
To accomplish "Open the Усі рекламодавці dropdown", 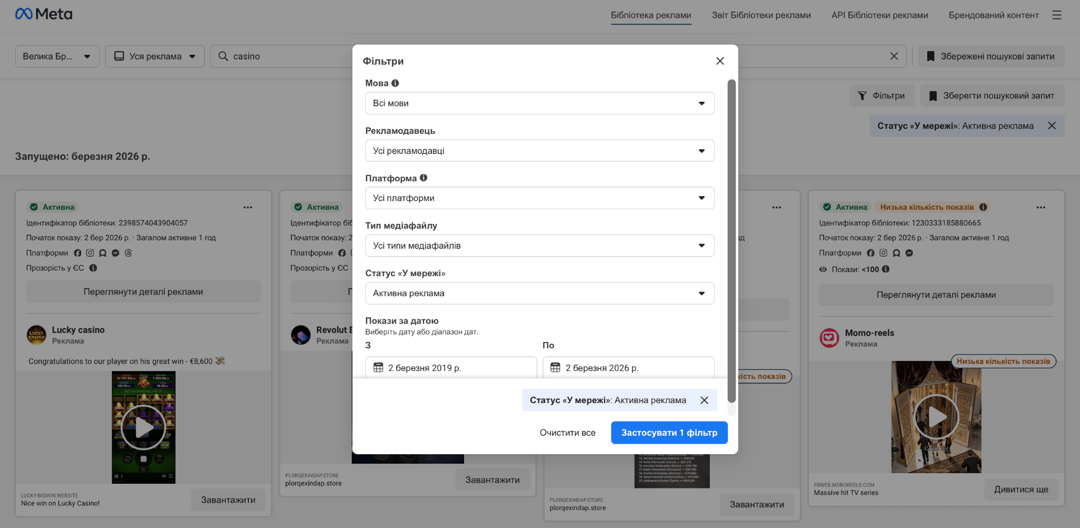I will [x=539, y=151].
